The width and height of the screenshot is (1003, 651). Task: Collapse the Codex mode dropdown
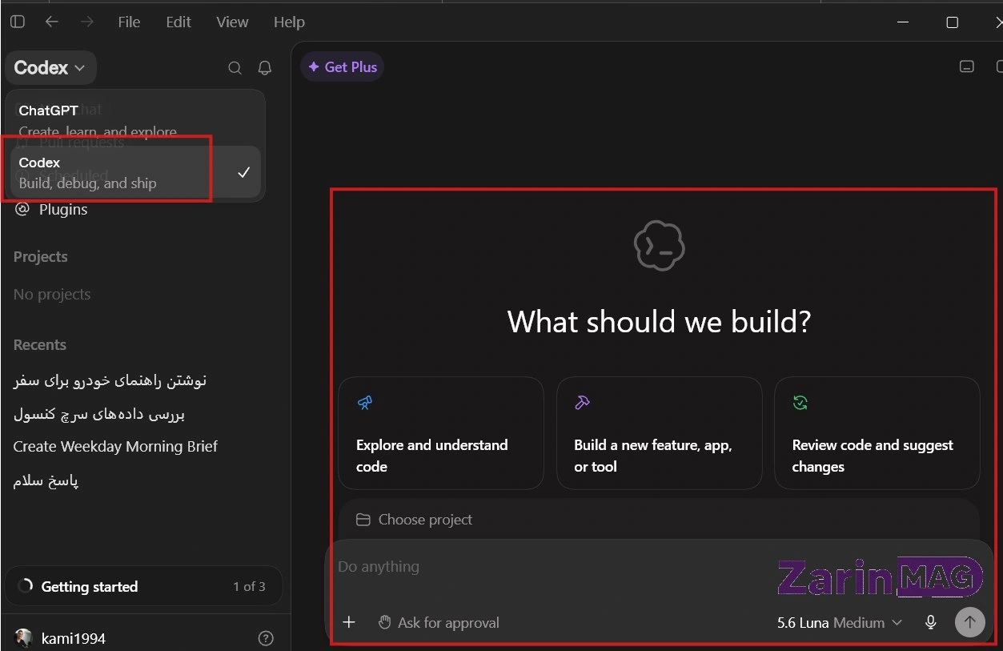[x=50, y=68]
